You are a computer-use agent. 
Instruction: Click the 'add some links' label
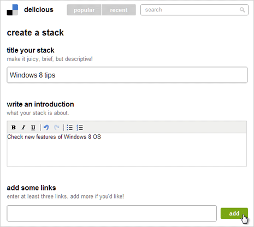tap(31, 188)
